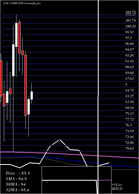This screenshot has width=139, height=194.
Task: Click the 79.13 price level label
Action: coord(130,114)
